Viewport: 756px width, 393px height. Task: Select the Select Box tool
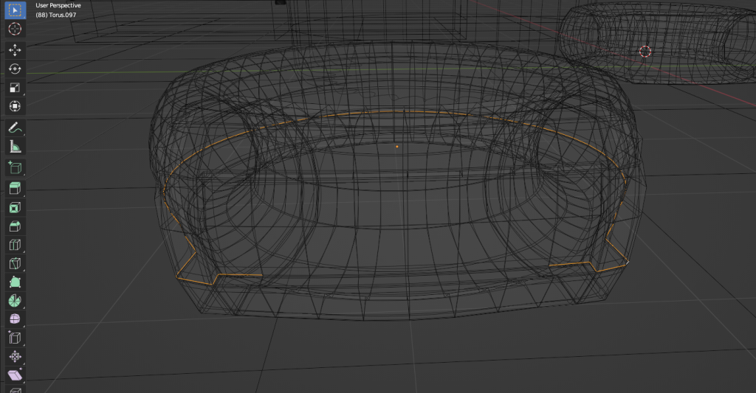(x=15, y=11)
